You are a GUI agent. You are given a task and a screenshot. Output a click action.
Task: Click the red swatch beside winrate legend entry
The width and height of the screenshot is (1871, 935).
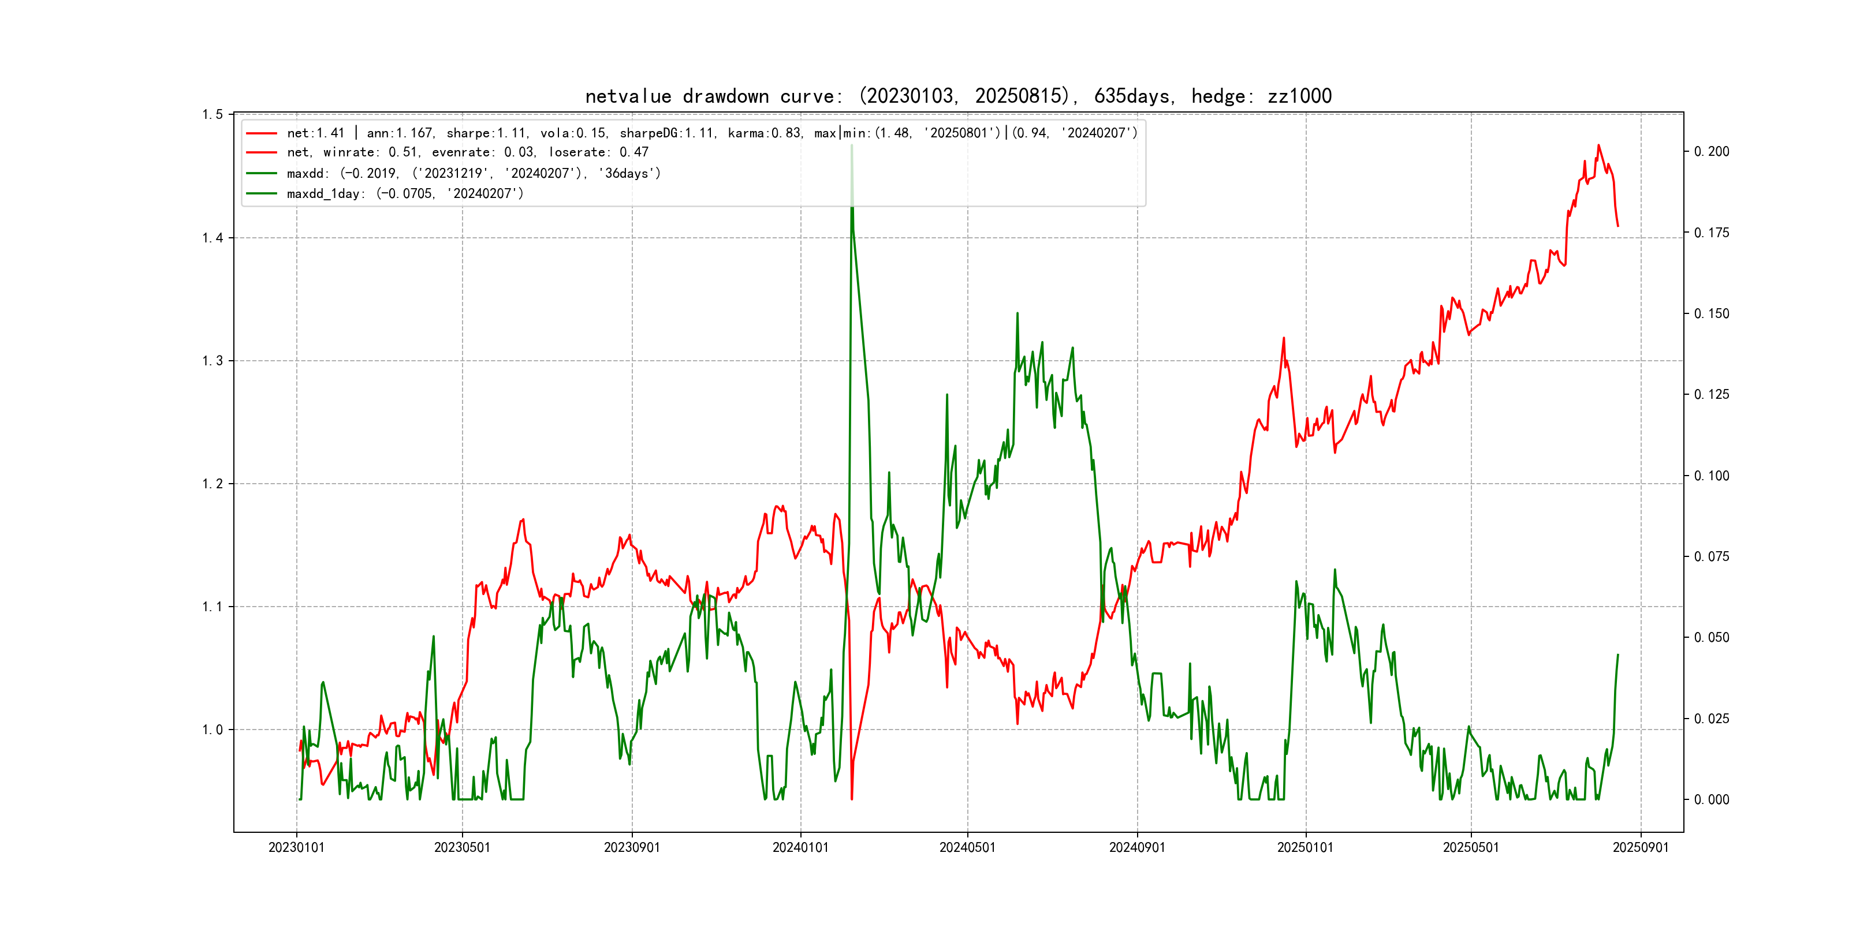tap(262, 152)
